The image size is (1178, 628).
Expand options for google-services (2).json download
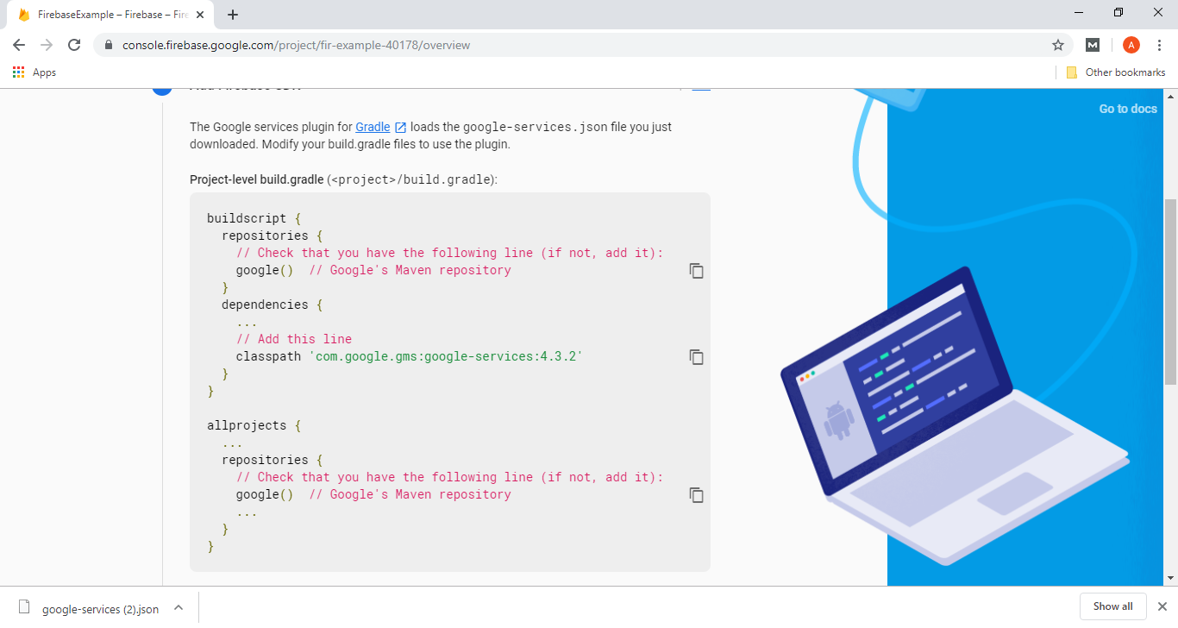tap(179, 607)
